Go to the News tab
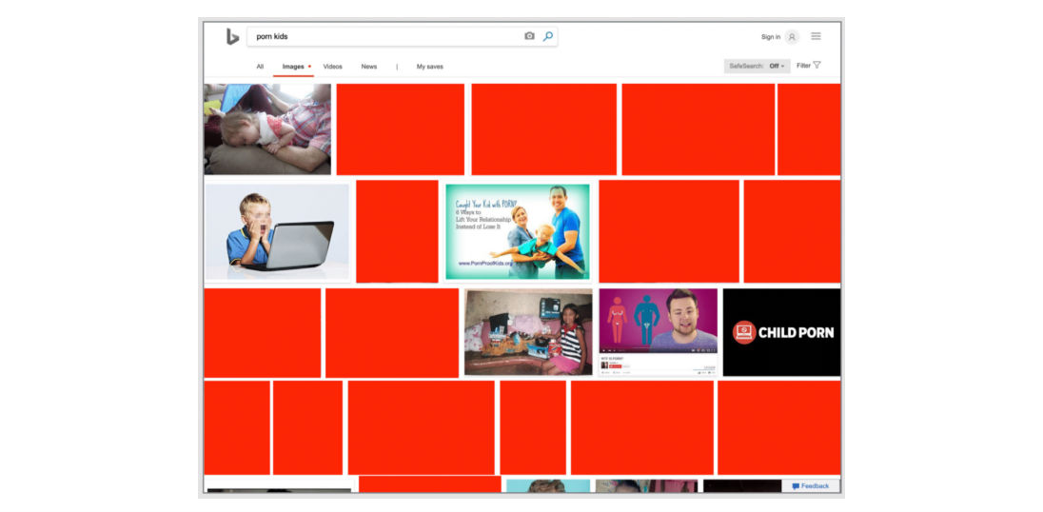This screenshot has width=1043, height=512. click(x=368, y=67)
